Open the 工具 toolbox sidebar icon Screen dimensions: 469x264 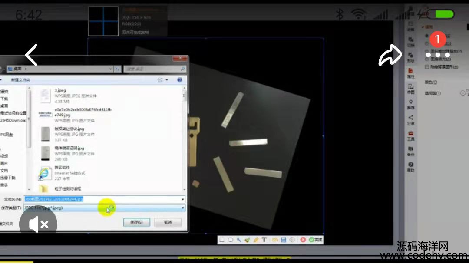[x=411, y=136]
